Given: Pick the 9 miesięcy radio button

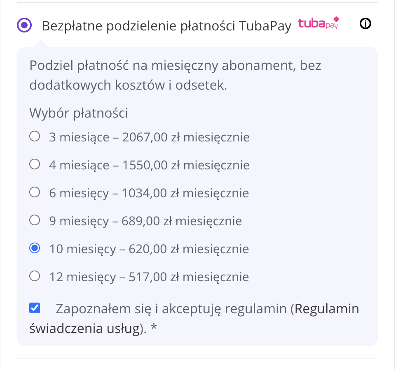Looking at the screenshot, I should tap(35, 220).
